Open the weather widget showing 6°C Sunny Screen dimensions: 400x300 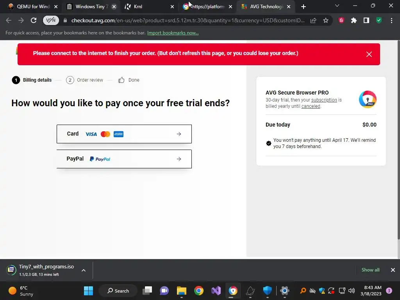tap(21, 291)
